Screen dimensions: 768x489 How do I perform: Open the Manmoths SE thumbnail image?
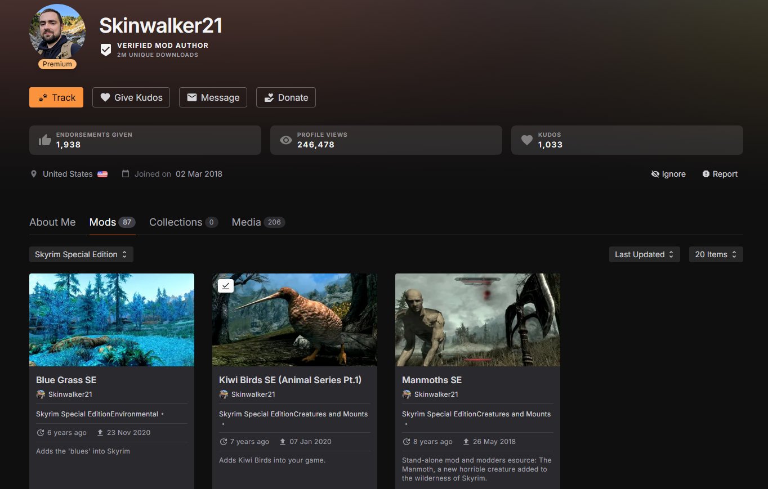click(477, 320)
